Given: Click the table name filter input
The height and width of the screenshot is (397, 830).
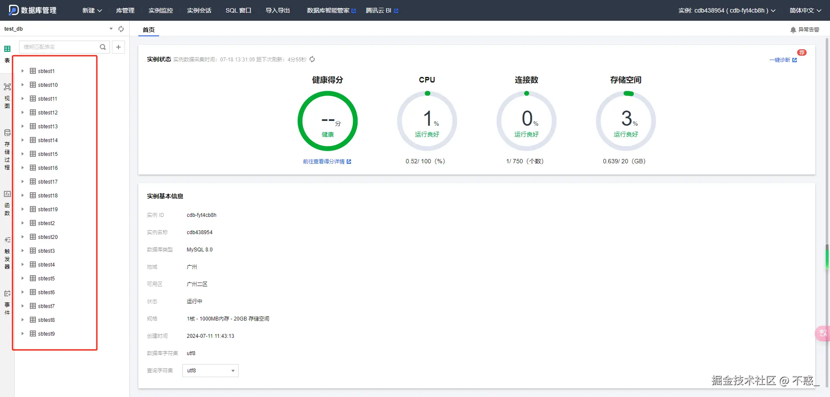Looking at the screenshot, I should coord(60,47).
